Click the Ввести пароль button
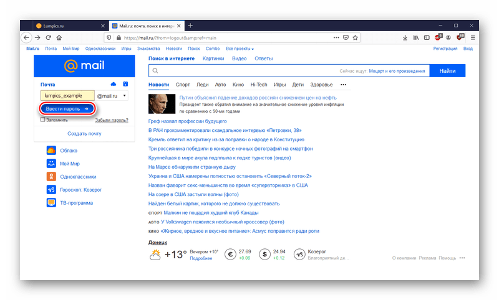The width and height of the screenshot is (499, 300). pos(67,108)
